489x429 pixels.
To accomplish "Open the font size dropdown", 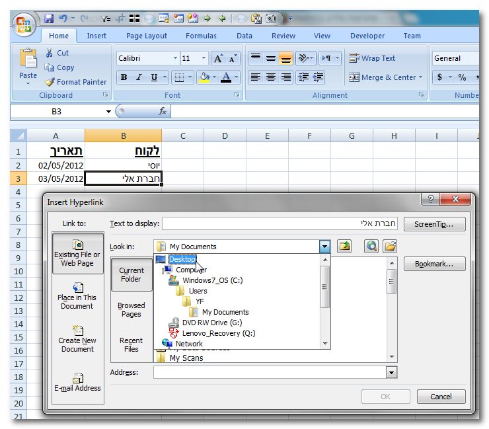I will pyautogui.click(x=204, y=58).
